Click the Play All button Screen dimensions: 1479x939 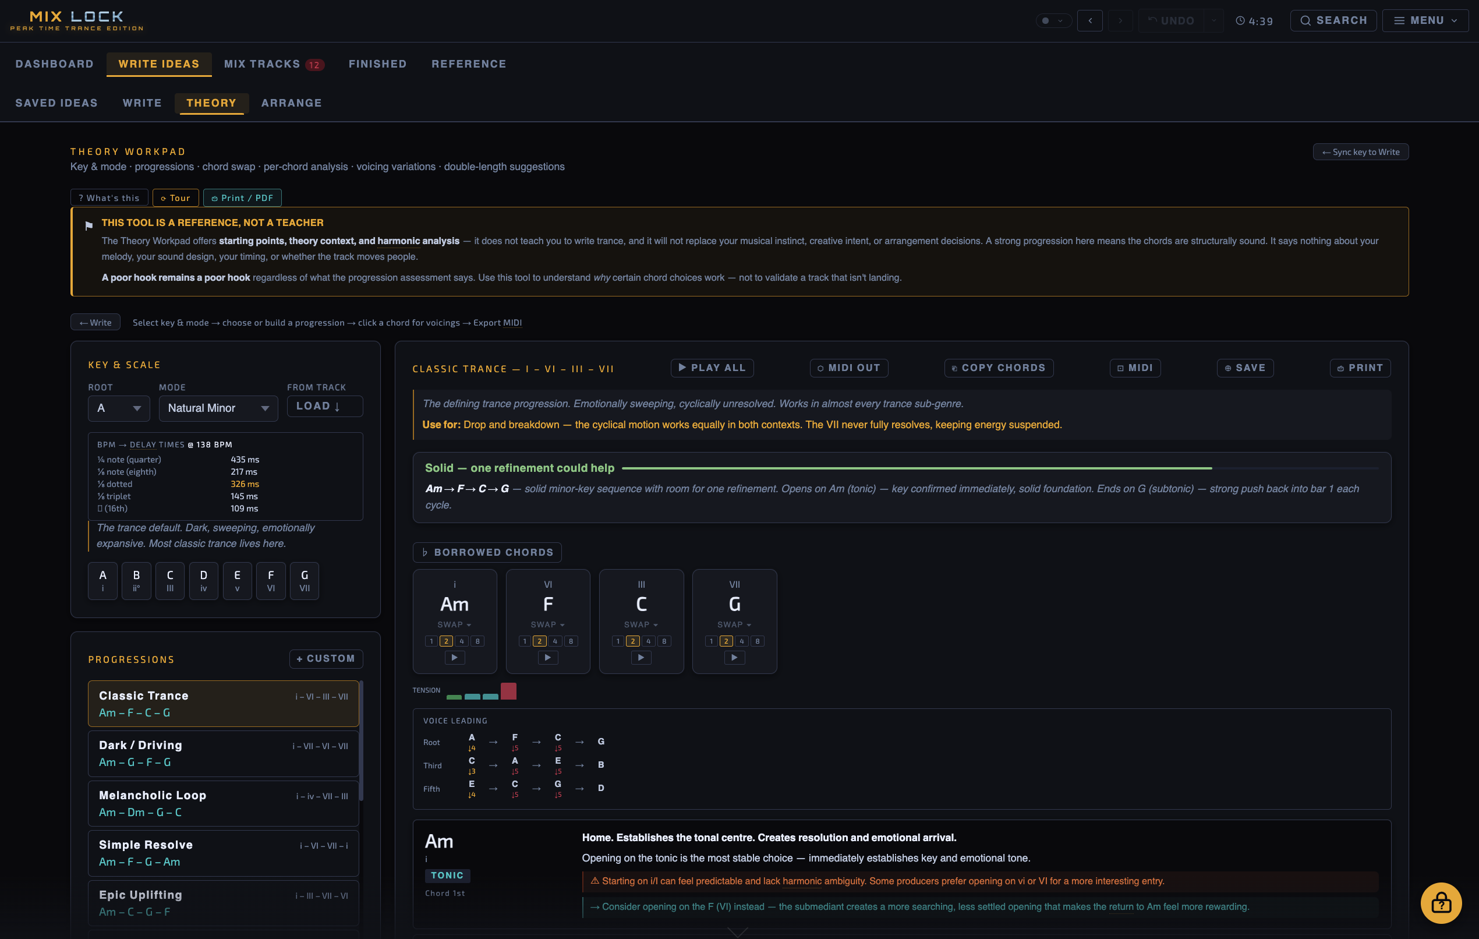712,368
